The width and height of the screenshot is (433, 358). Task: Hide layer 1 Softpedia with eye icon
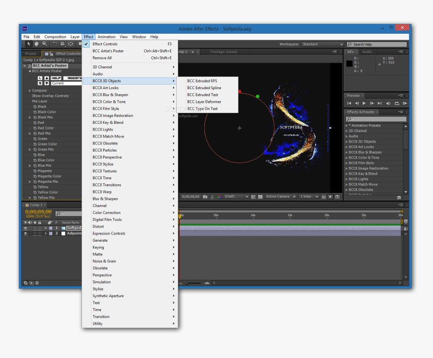(x=25, y=228)
